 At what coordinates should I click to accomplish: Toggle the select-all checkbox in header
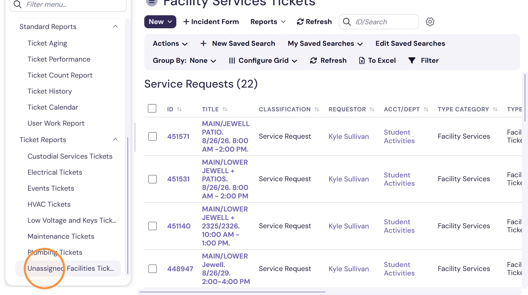[152, 108]
